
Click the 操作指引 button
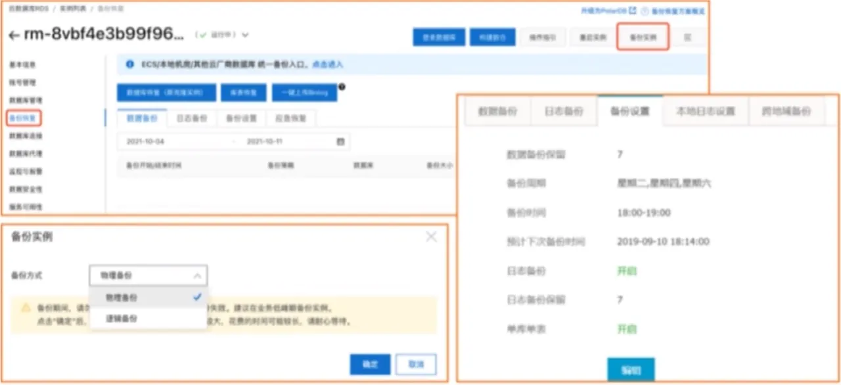(543, 37)
